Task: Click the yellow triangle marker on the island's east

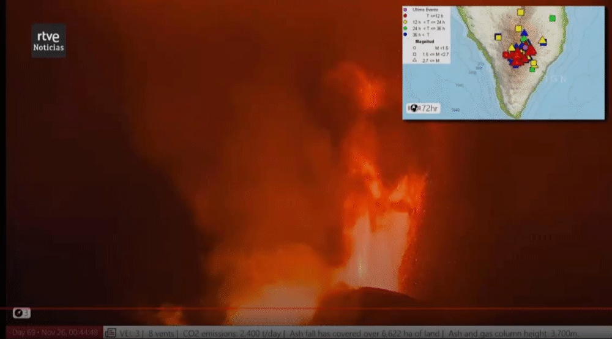Action: click(x=542, y=40)
